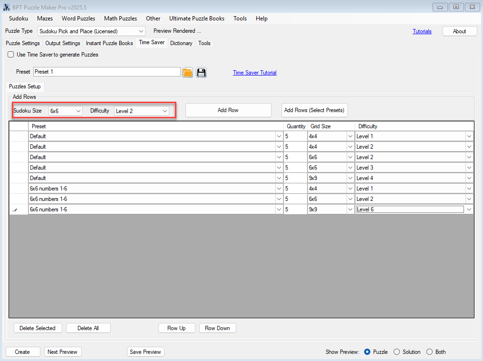Screen dimensions: 483x361
Task: Open Grid Size dropdown in the 6x6 numbers Level 1 row
Action: click(350, 189)
